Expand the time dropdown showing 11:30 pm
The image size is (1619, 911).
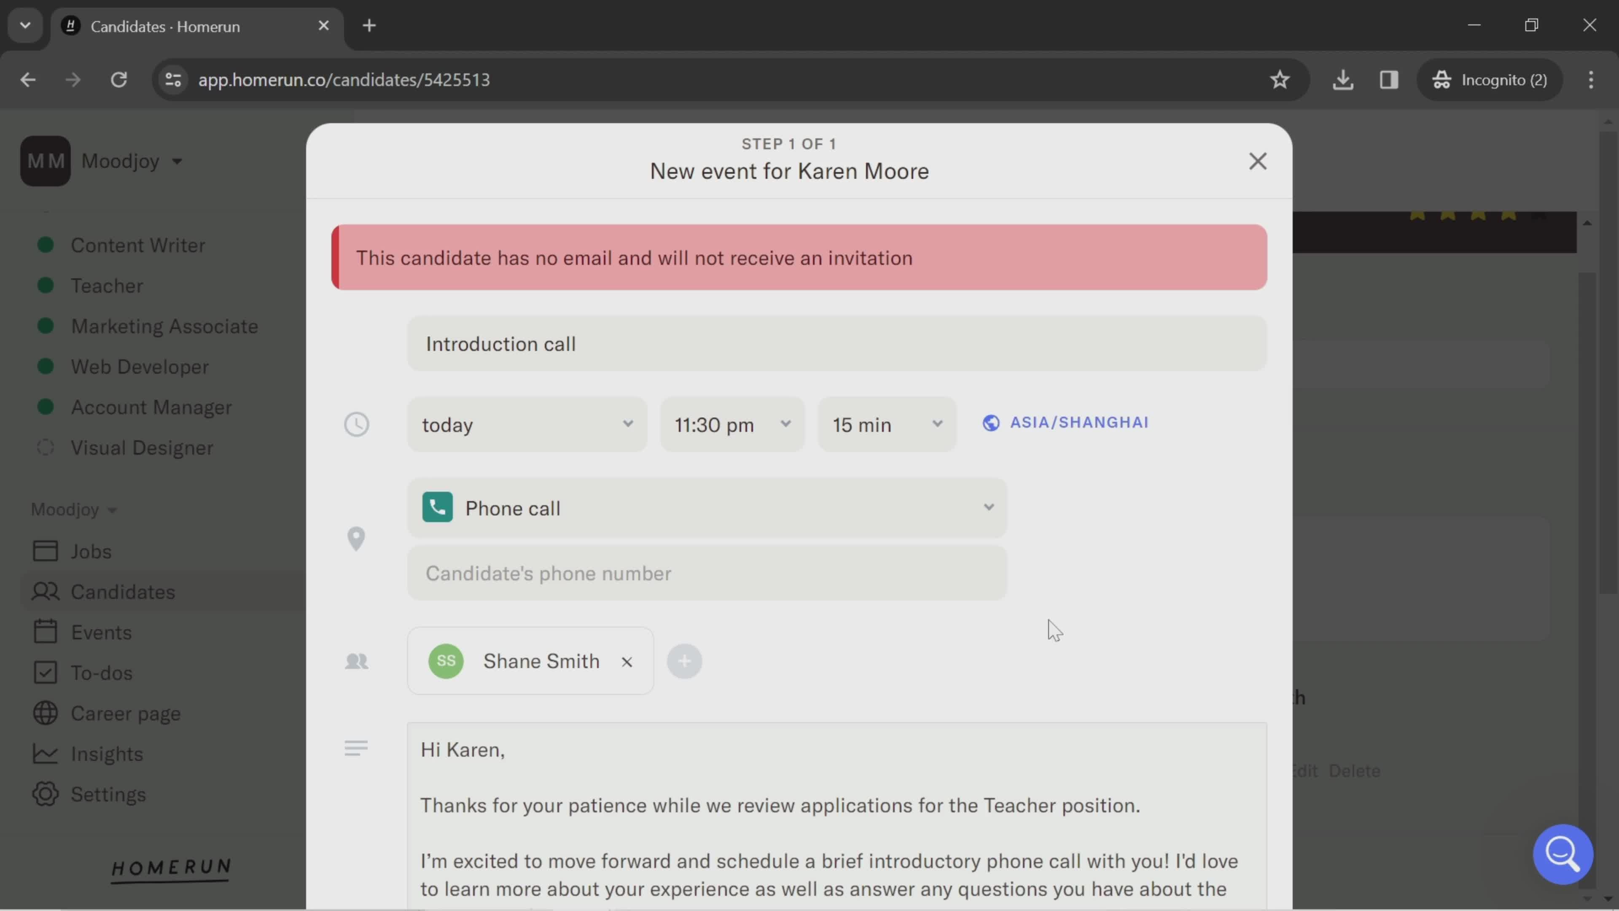click(x=731, y=424)
